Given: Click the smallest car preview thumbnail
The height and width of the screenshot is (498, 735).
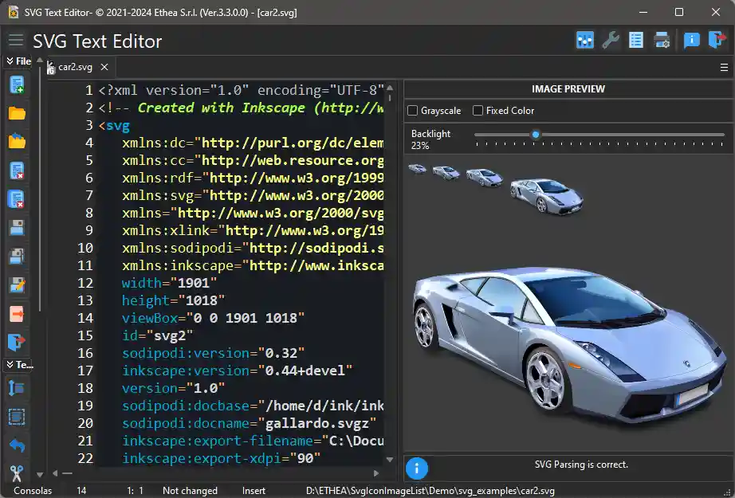Looking at the screenshot, I should tap(417, 169).
